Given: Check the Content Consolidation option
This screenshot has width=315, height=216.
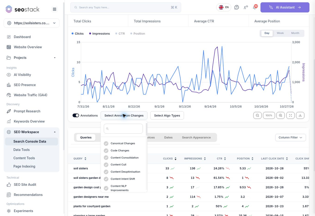Looking at the screenshot, I should (x=106, y=158).
